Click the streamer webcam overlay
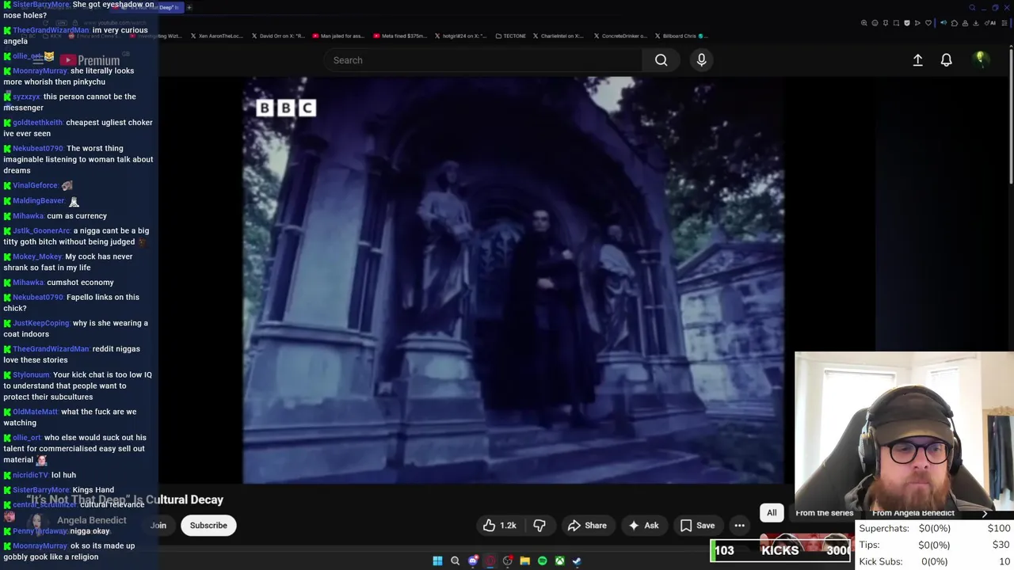 (x=904, y=431)
